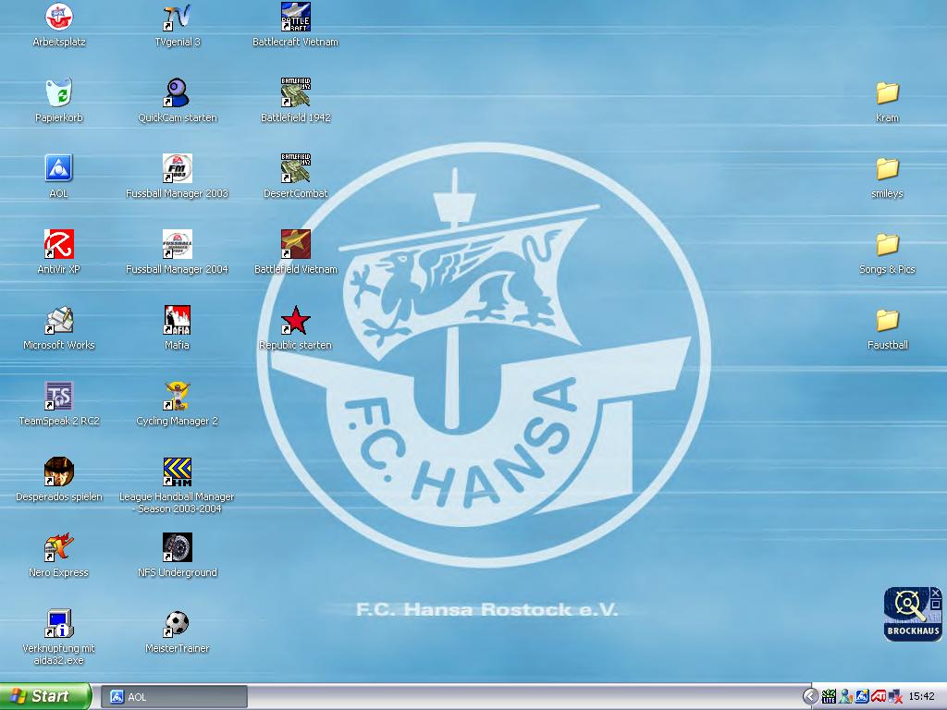Close the Brockhaus desktop widget

(x=936, y=593)
